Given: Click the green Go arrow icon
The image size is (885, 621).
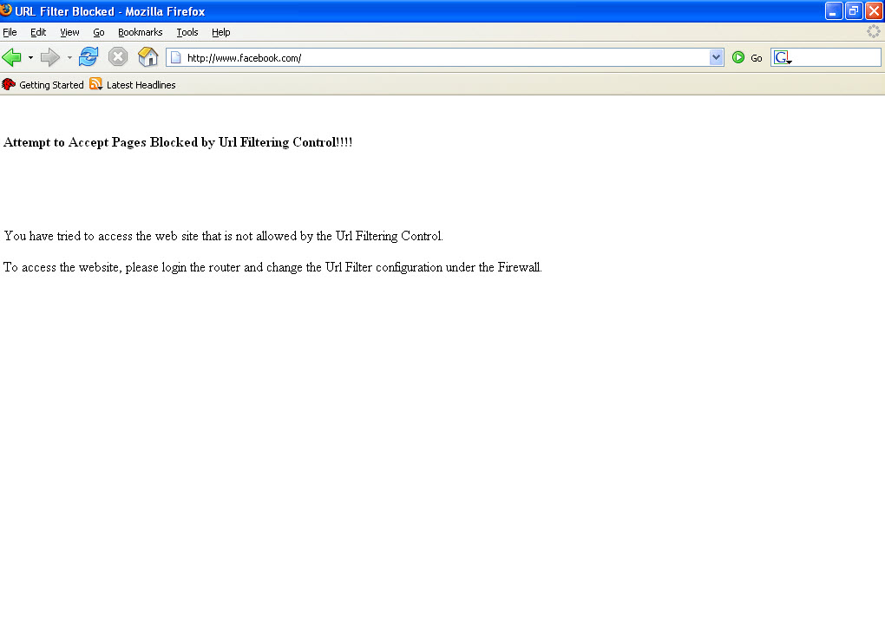Looking at the screenshot, I should point(738,57).
